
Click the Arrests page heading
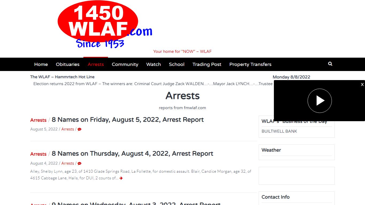point(183,96)
